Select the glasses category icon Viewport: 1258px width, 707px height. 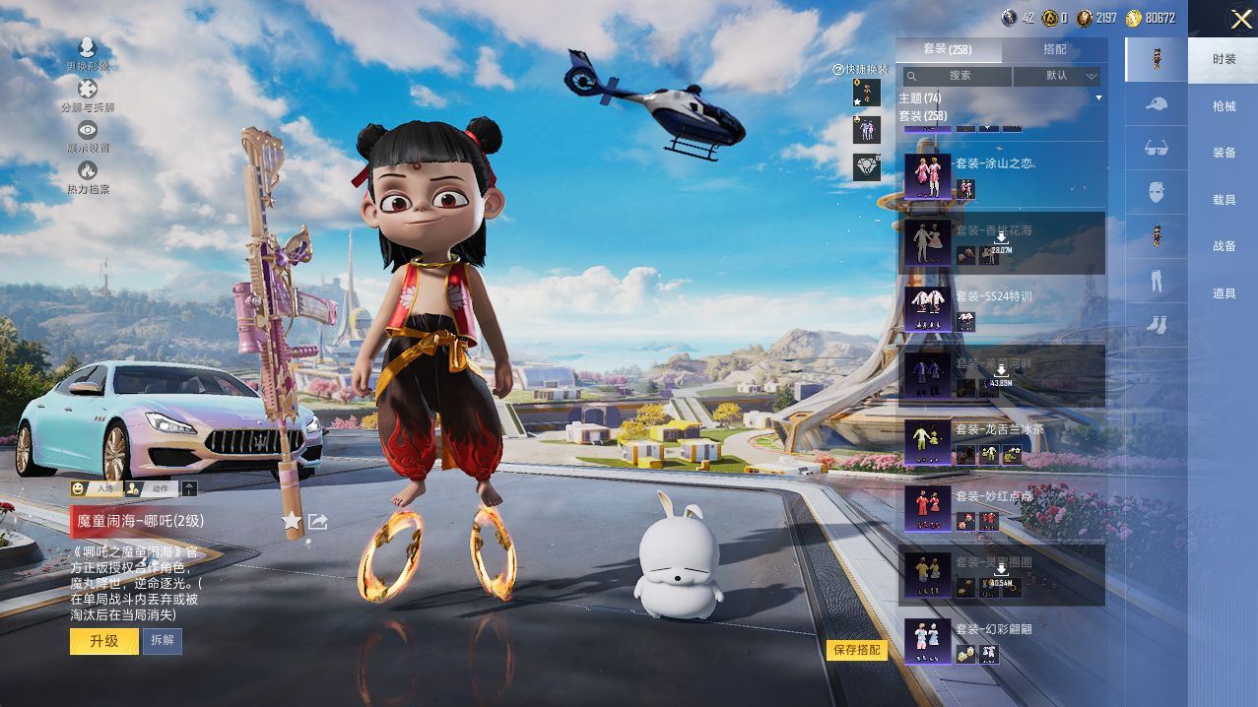coord(1157,148)
